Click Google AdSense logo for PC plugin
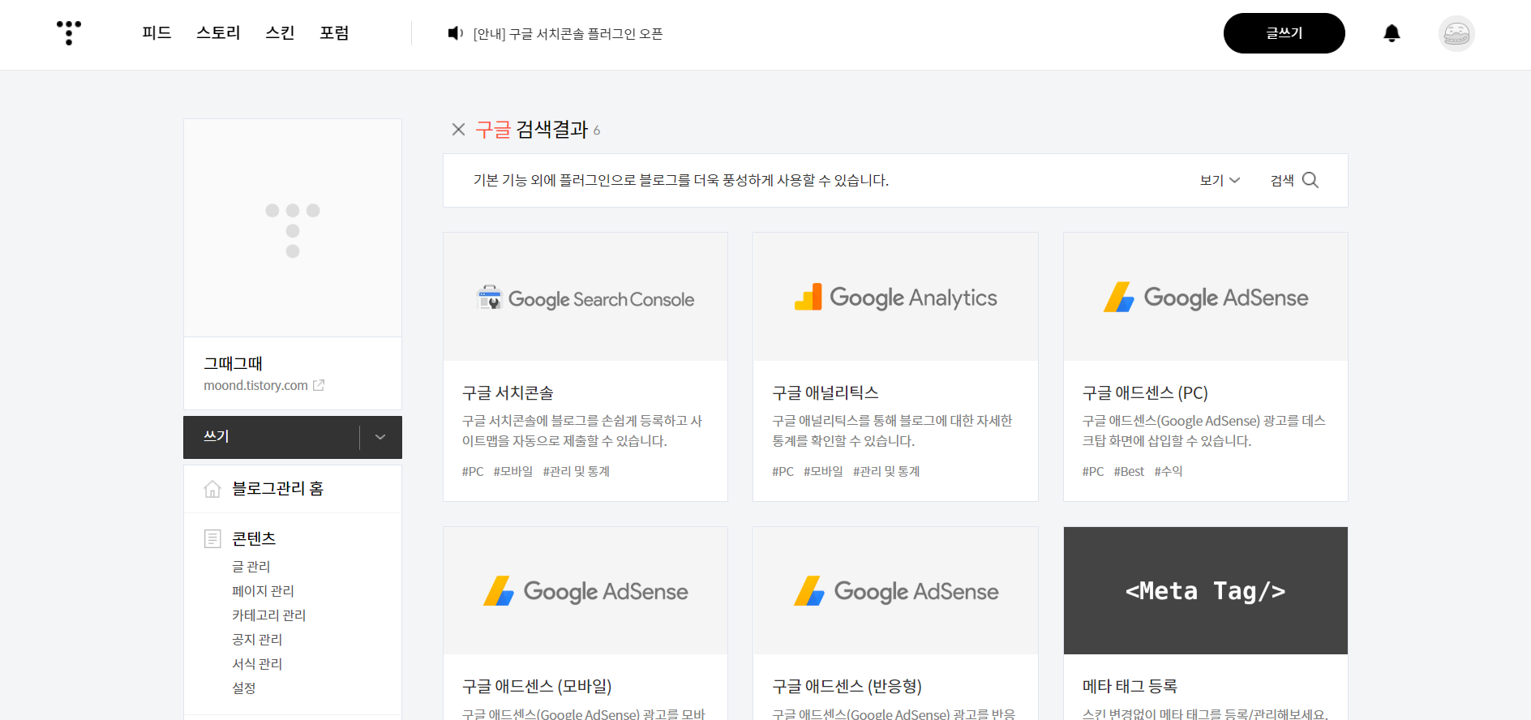The height and width of the screenshot is (720, 1531). (x=1206, y=298)
